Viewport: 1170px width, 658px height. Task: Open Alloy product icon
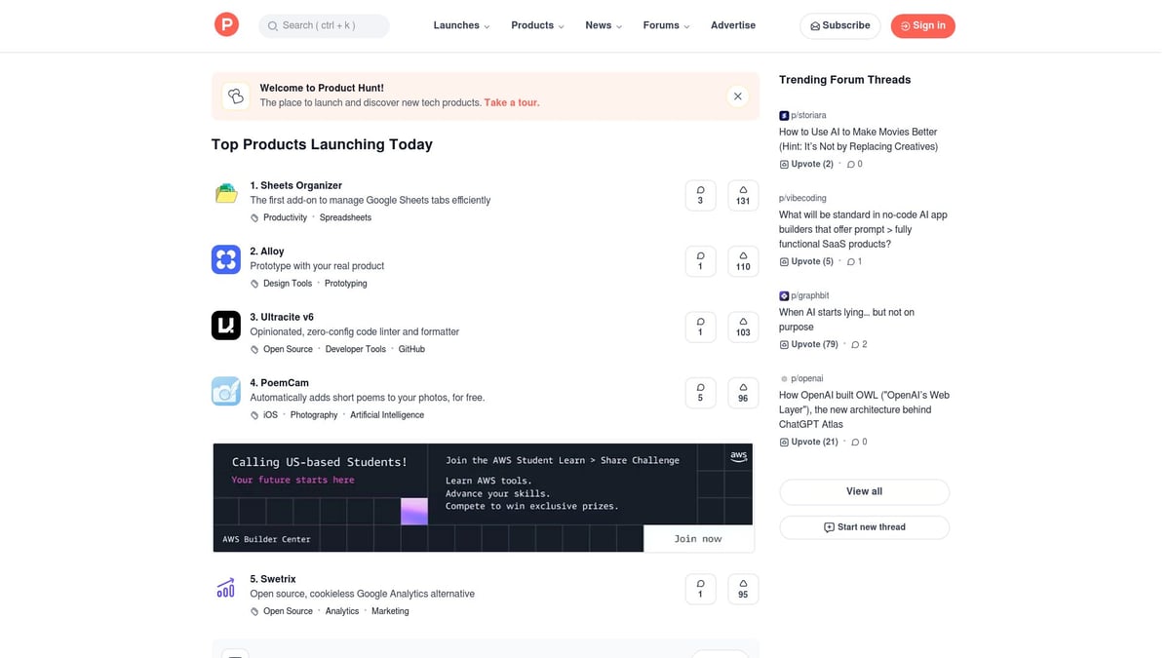pyautogui.click(x=226, y=259)
